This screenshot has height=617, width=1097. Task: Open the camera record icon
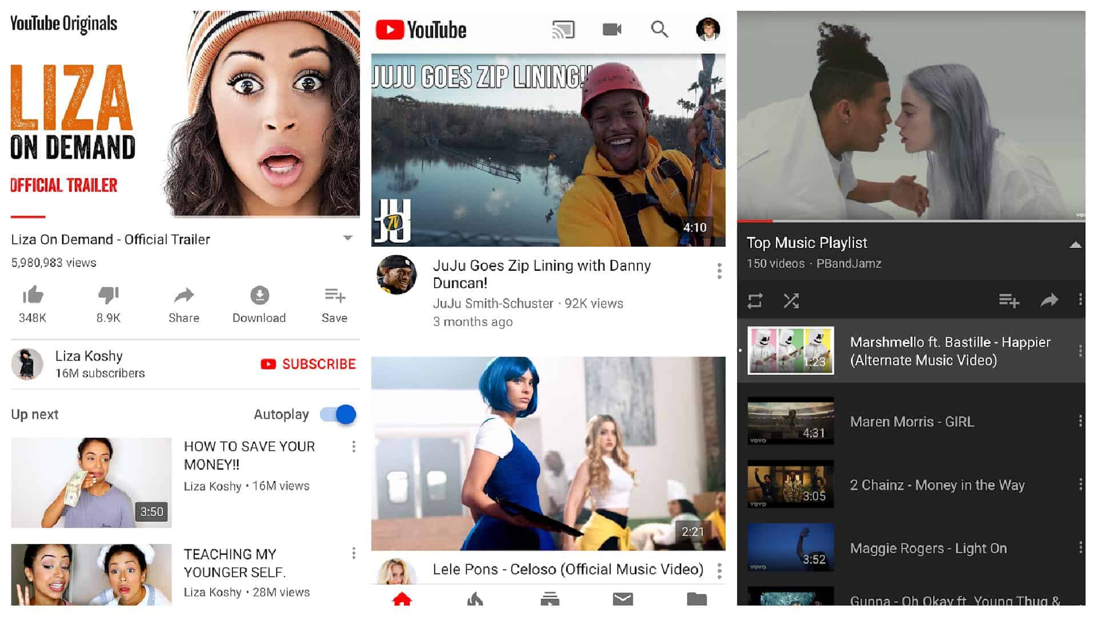[612, 29]
